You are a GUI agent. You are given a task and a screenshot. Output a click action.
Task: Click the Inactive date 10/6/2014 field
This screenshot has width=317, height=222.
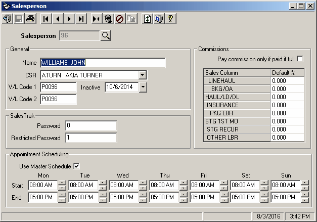pyautogui.click(x=122, y=87)
